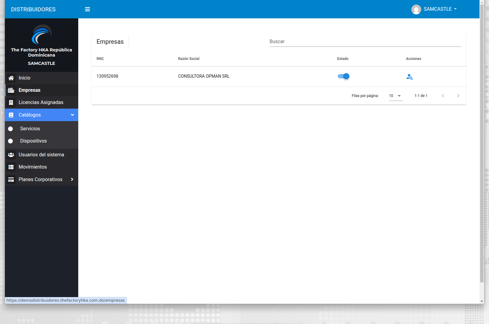This screenshot has width=489, height=324.
Task: Open Licencias Asignadas menu item
Action: pyautogui.click(x=42, y=102)
